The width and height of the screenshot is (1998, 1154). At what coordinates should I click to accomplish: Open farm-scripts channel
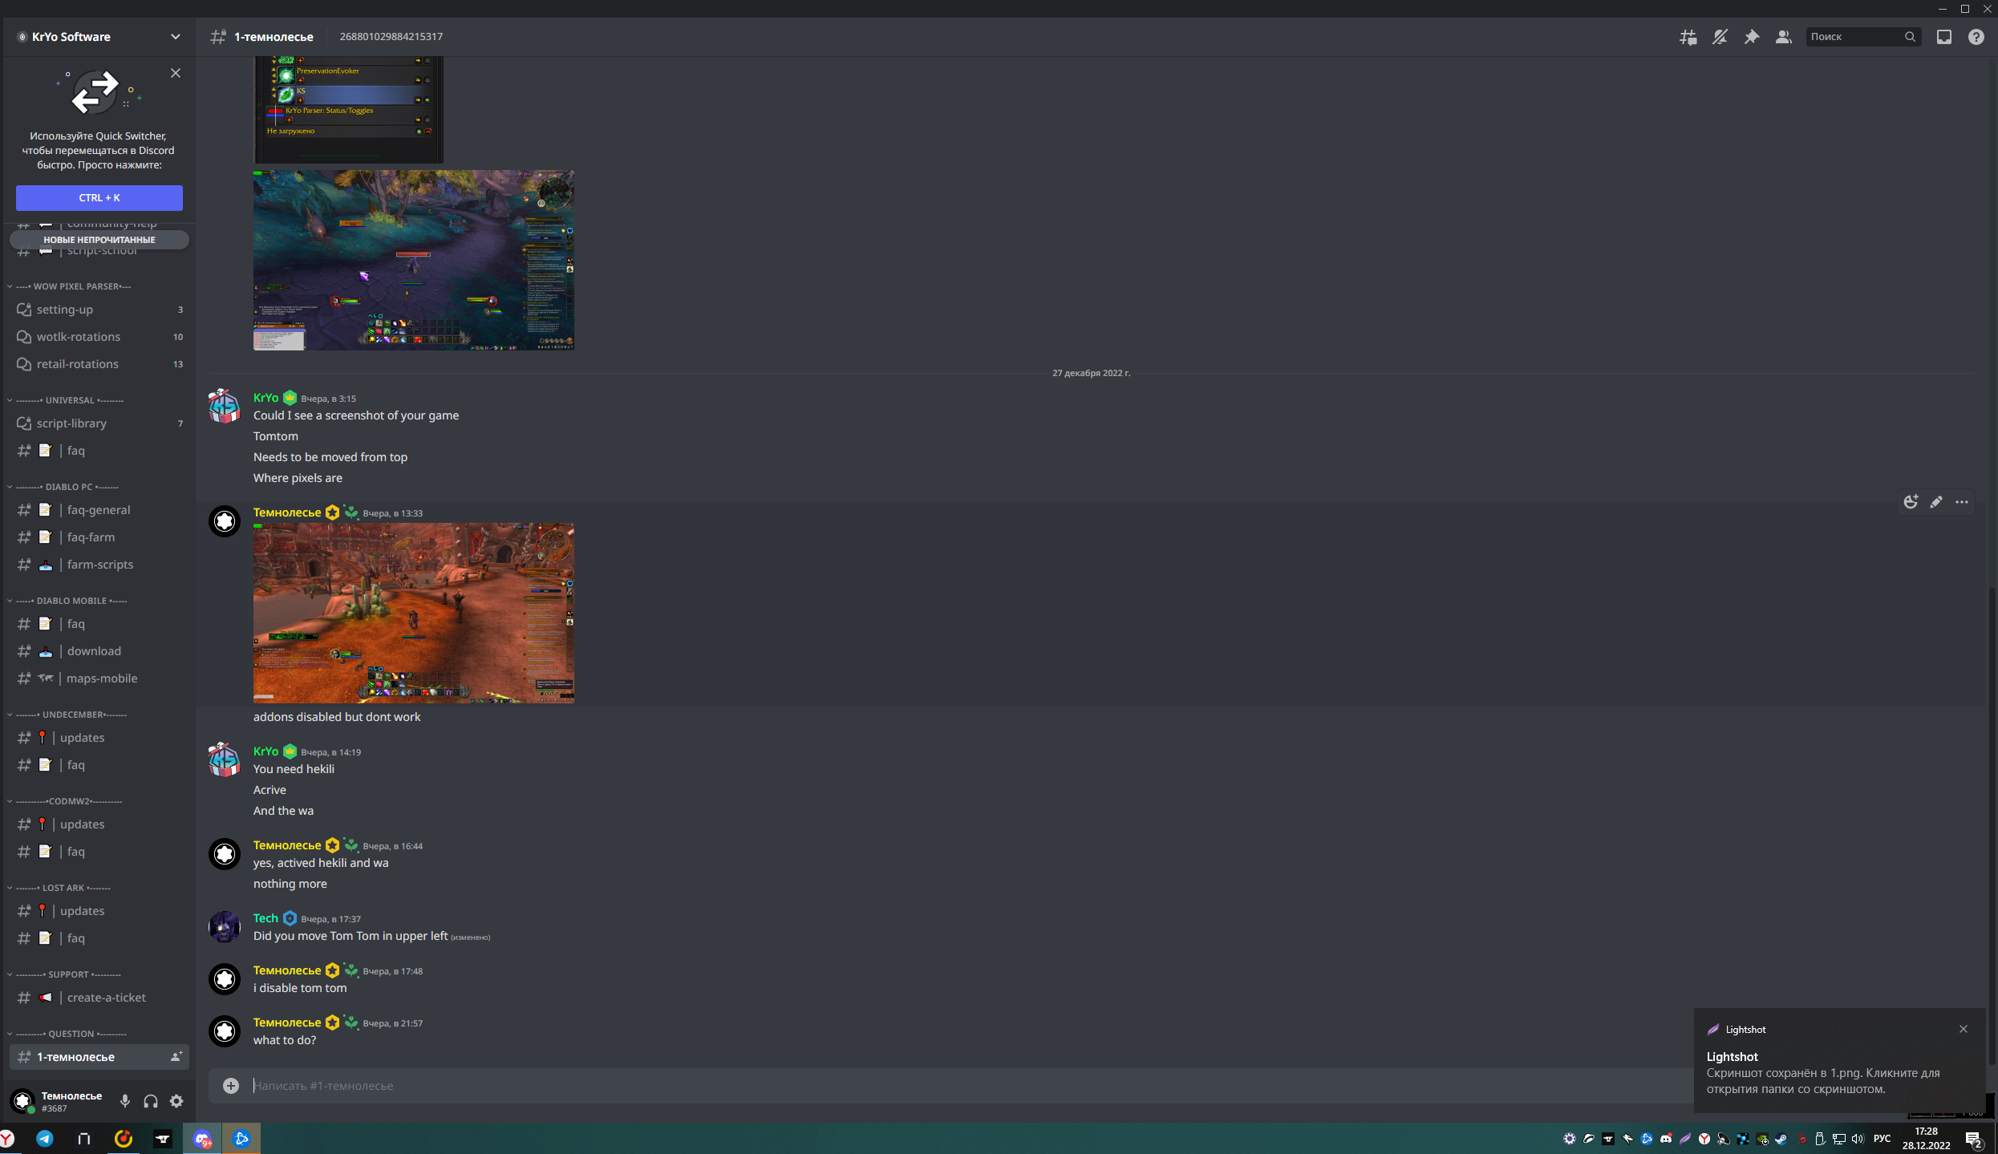tap(99, 565)
